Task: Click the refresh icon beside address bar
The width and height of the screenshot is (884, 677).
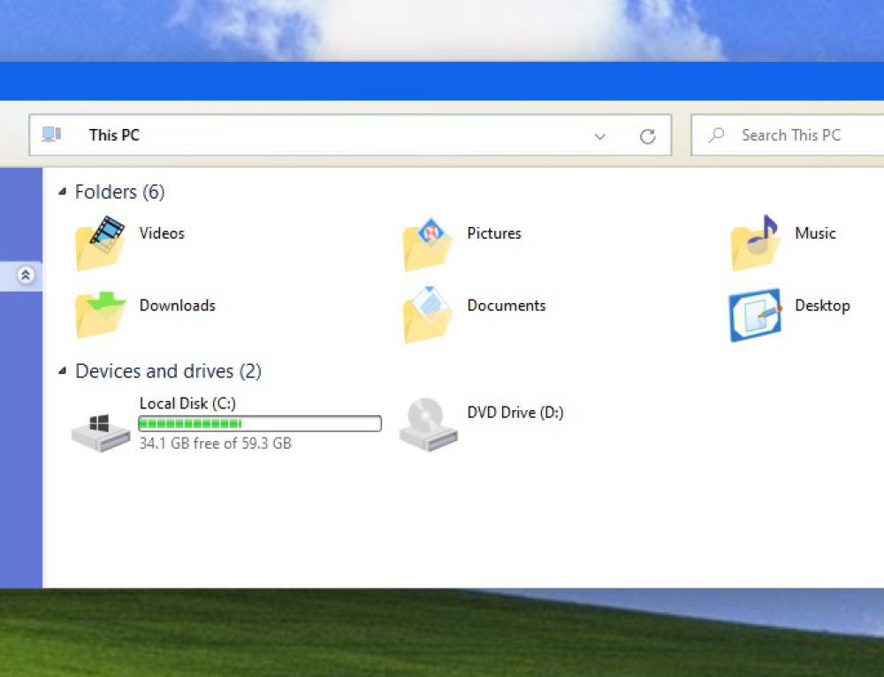Action: 647,136
